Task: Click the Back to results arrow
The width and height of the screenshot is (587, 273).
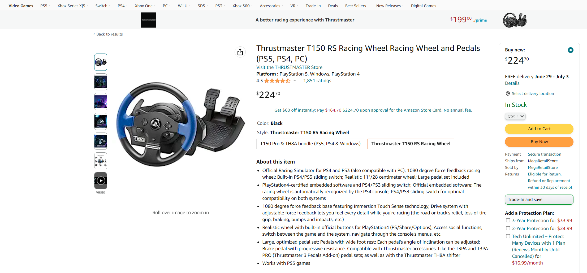Action: tap(94, 34)
